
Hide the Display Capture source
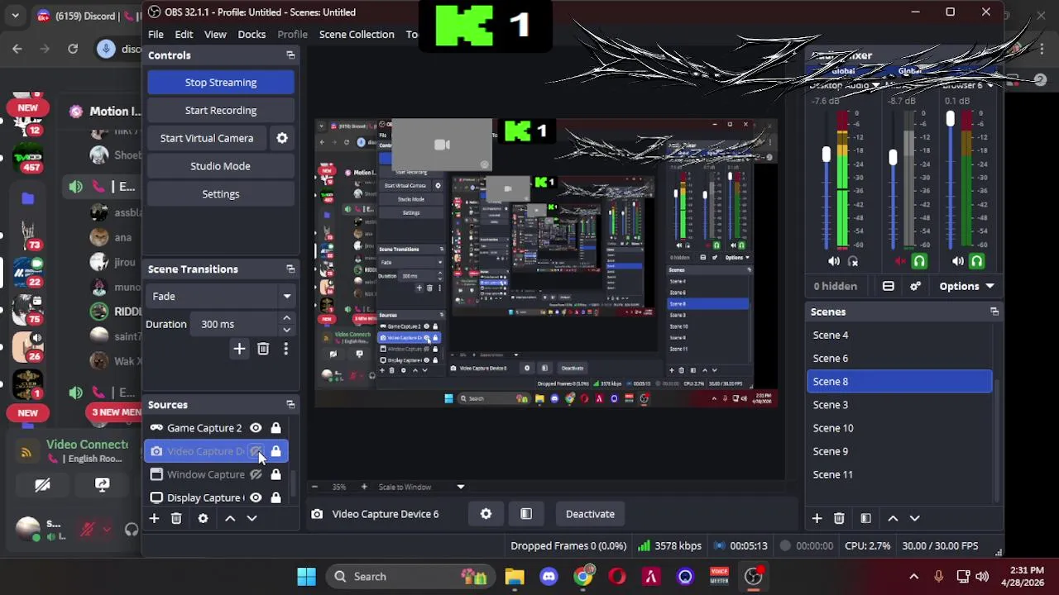256,497
